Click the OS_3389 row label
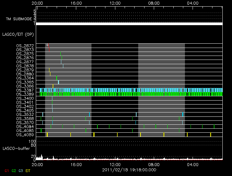The width and height of the screenshot is (232, 176). (25, 94)
